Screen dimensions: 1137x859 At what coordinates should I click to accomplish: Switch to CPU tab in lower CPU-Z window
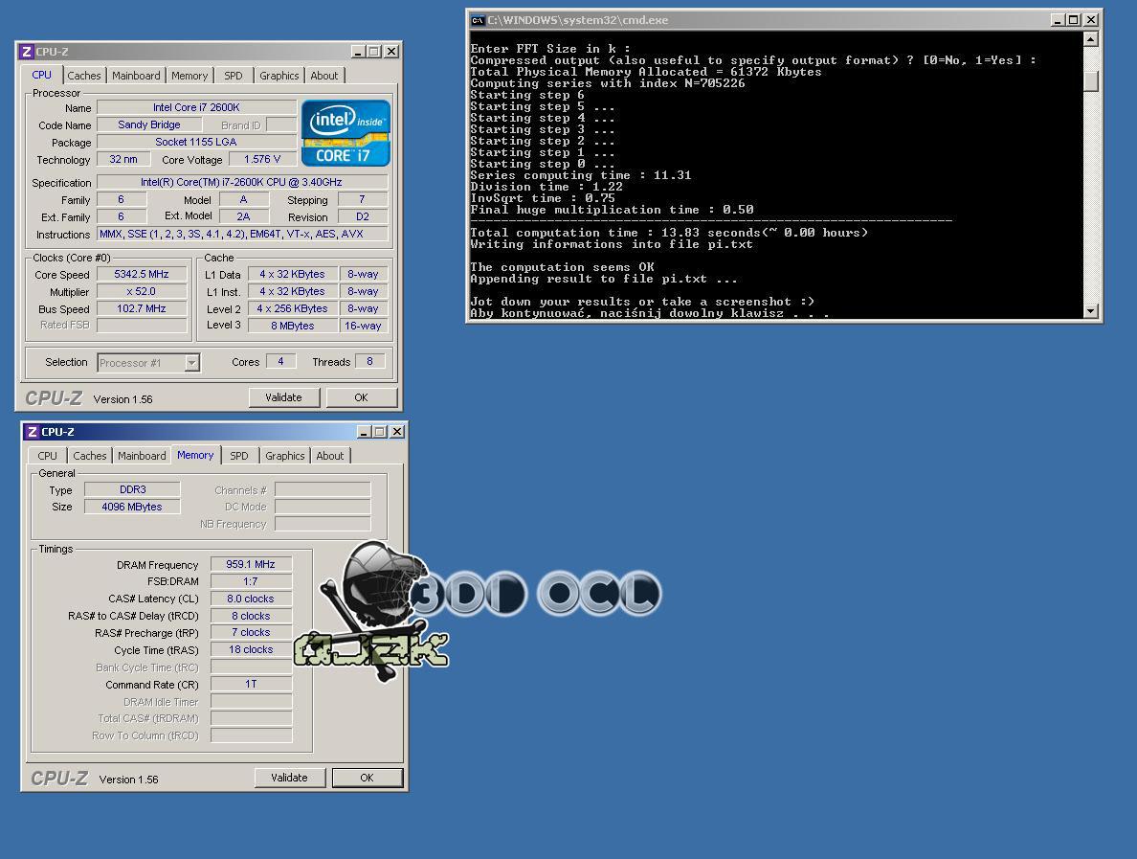[x=47, y=456]
